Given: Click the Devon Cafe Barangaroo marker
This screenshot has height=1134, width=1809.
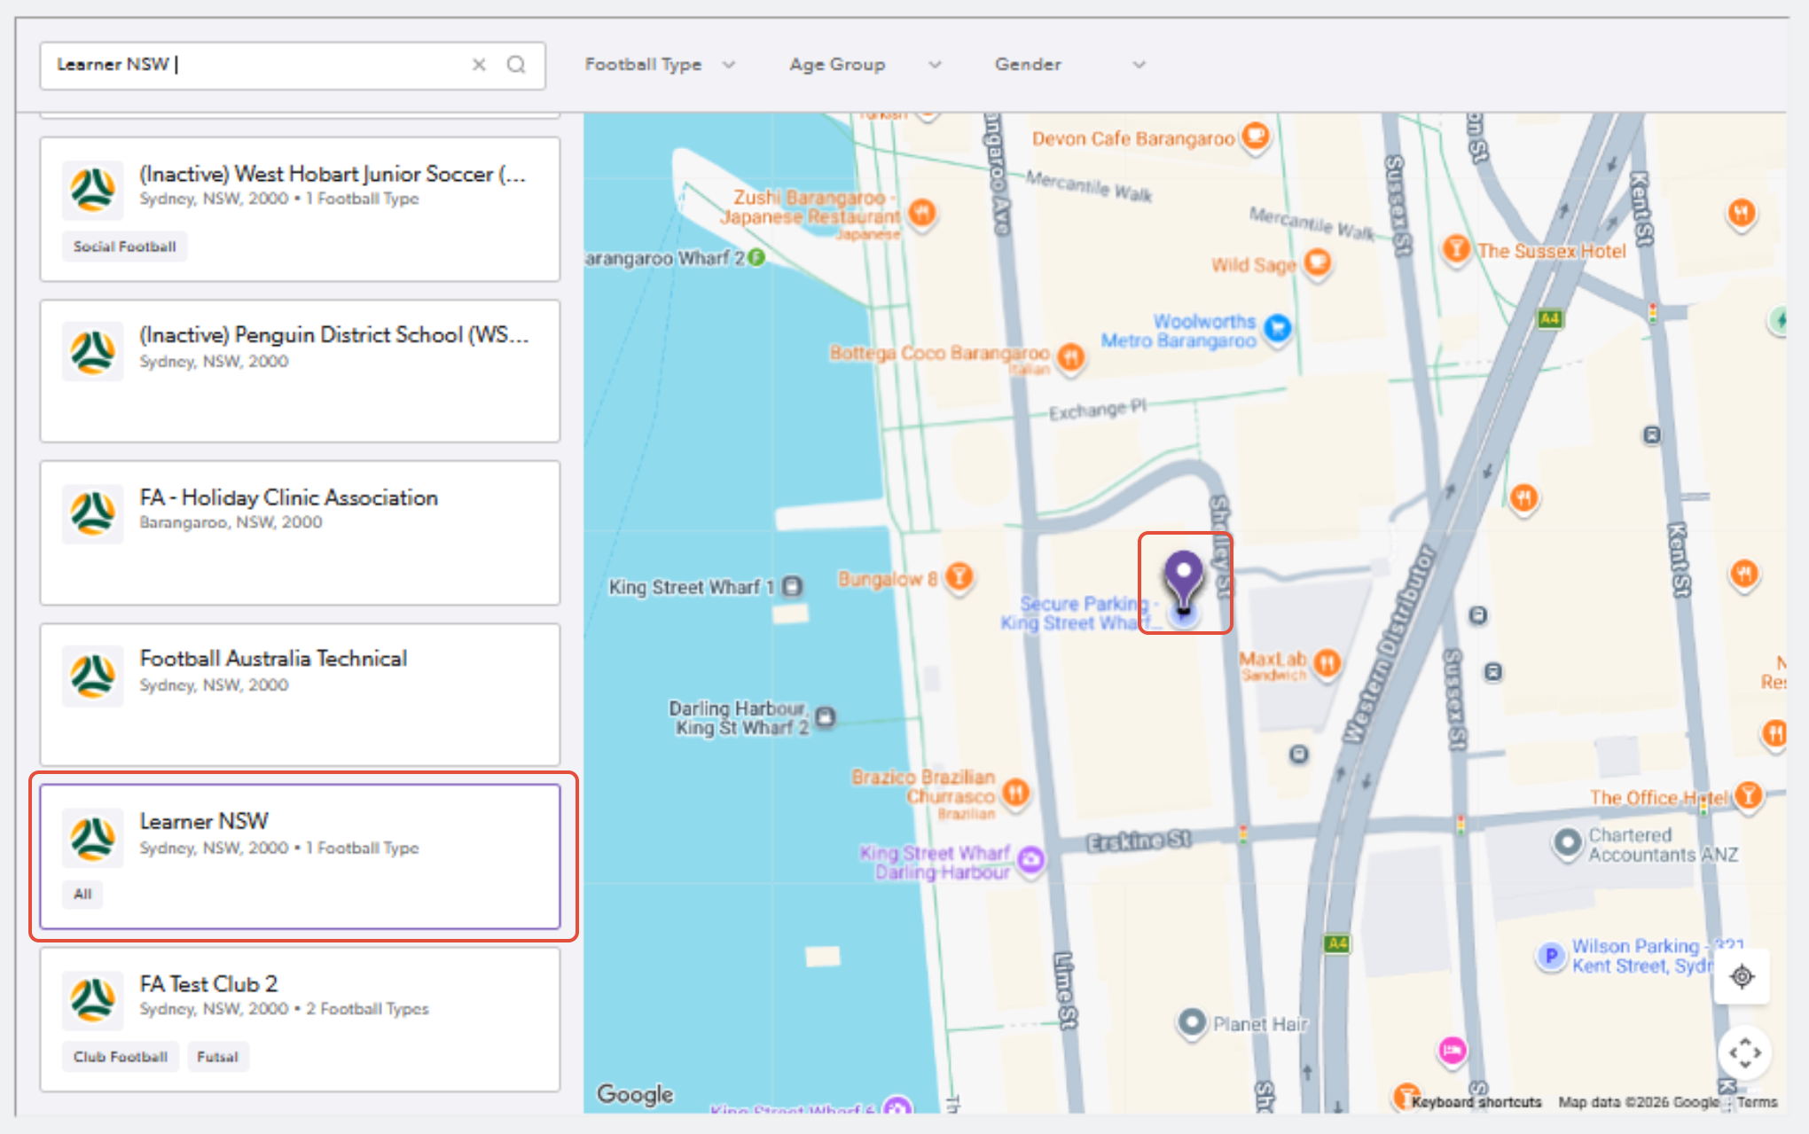Looking at the screenshot, I should 1256,137.
